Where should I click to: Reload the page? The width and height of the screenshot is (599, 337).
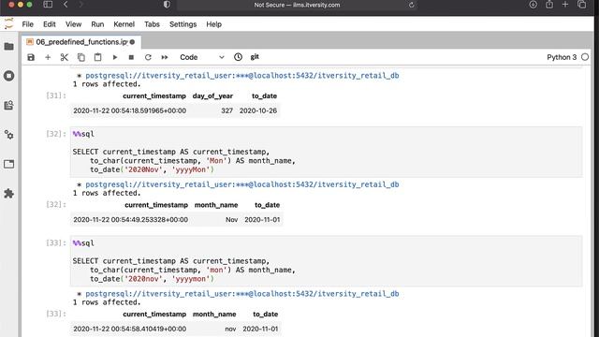(x=412, y=5)
